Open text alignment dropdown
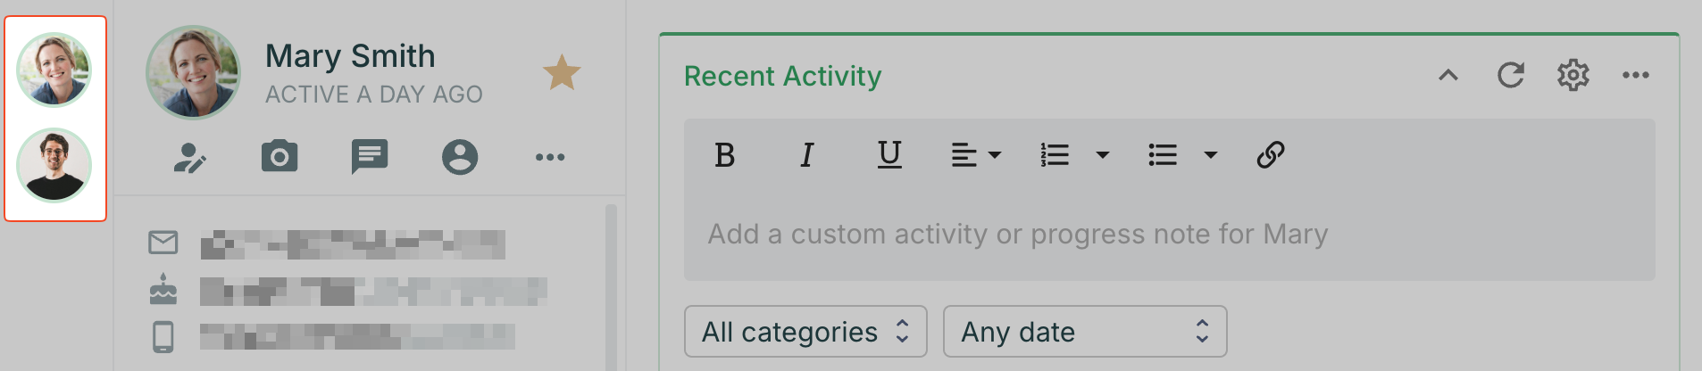Image resolution: width=1702 pixels, height=371 pixels. coord(975,155)
